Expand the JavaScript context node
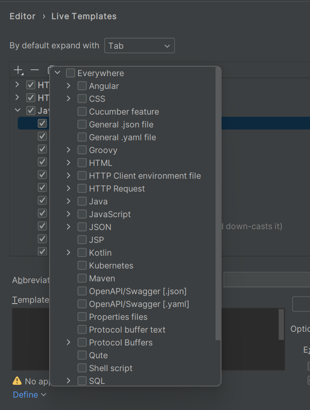This screenshot has width=310, height=410. pyautogui.click(x=68, y=214)
